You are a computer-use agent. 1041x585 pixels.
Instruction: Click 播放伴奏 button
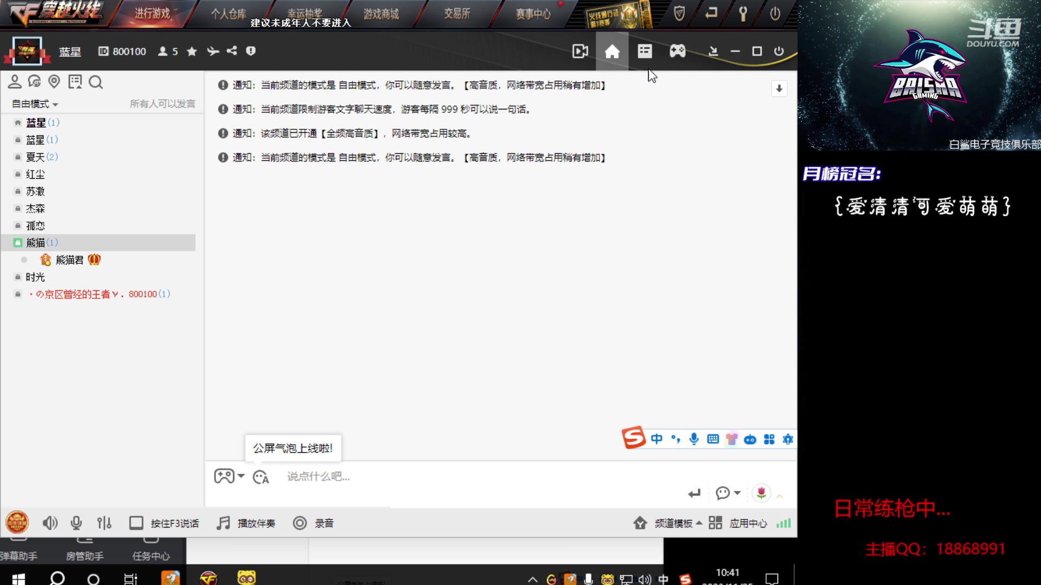pyautogui.click(x=246, y=523)
